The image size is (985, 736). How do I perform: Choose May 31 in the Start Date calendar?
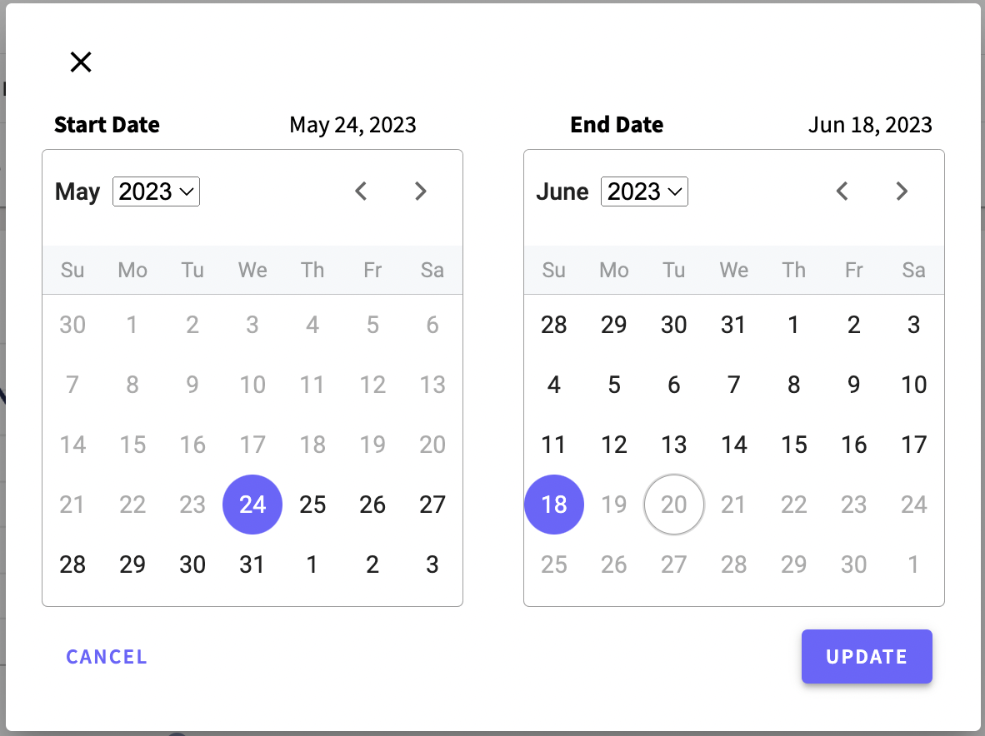tap(252, 564)
